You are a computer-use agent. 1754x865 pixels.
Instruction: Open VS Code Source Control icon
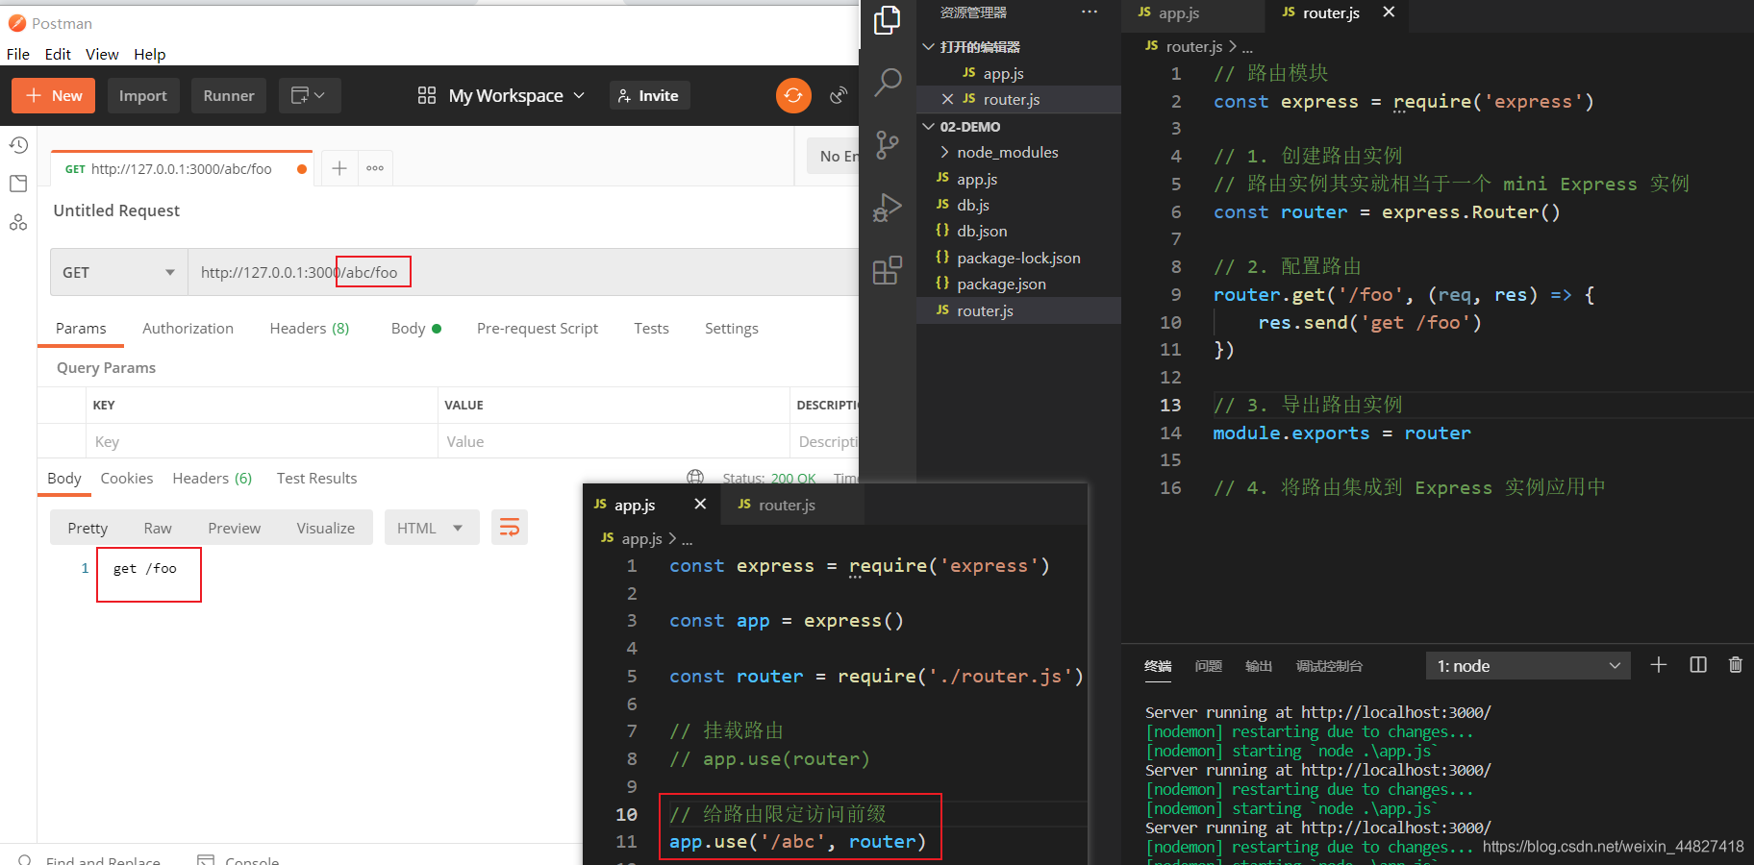tap(887, 145)
